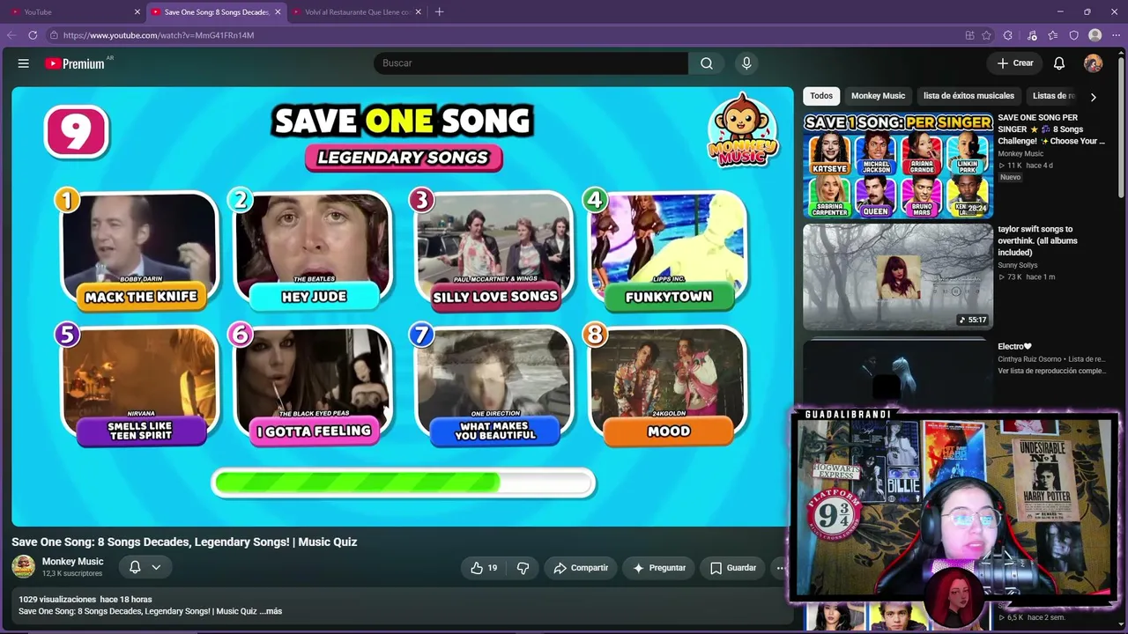
Task: Click the Buscar search field
Action: pos(531,63)
